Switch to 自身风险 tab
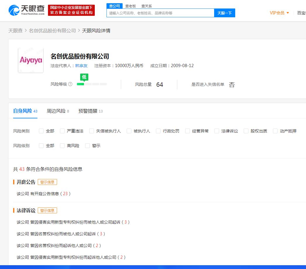The image size is (306, 269). click(25, 111)
